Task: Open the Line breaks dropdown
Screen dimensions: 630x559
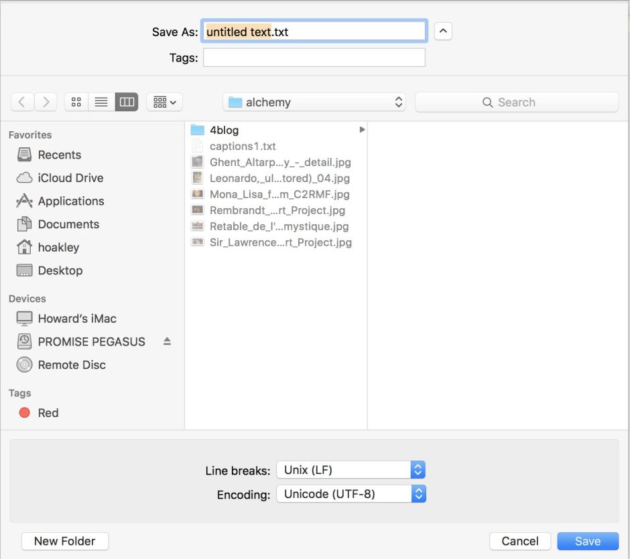Action: click(351, 470)
